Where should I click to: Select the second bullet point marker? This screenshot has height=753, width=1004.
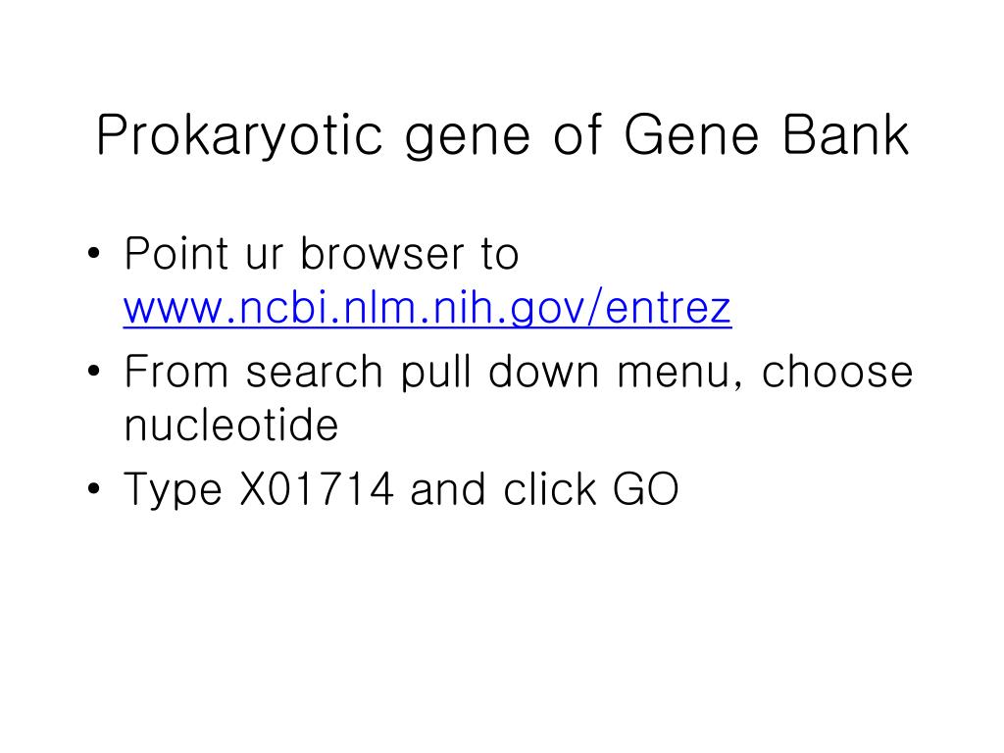pos(94,371)
